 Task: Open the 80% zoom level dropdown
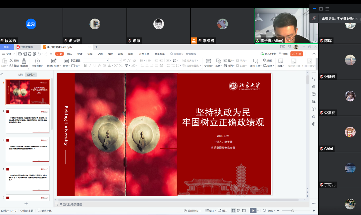point(272,211)
